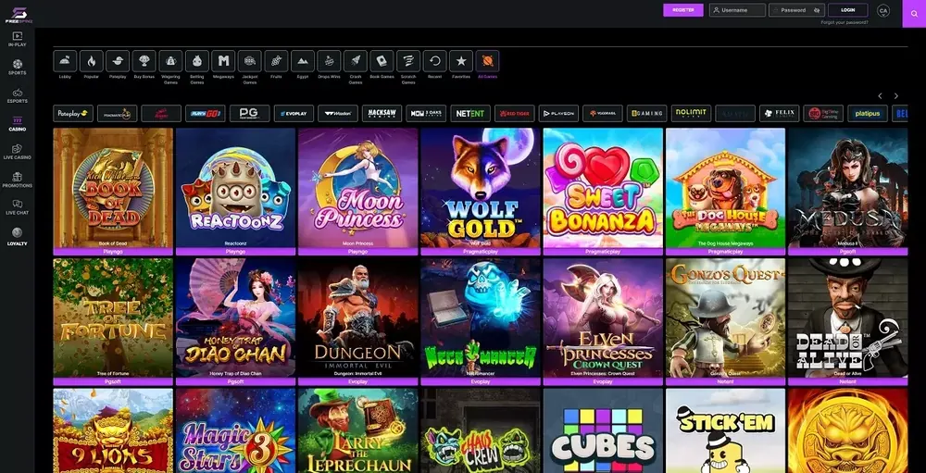The width and height of the screenshot is (926, 473).
Task: Open the Pateplay category icon
Action: pyautogui.click(x=118, y=61)
